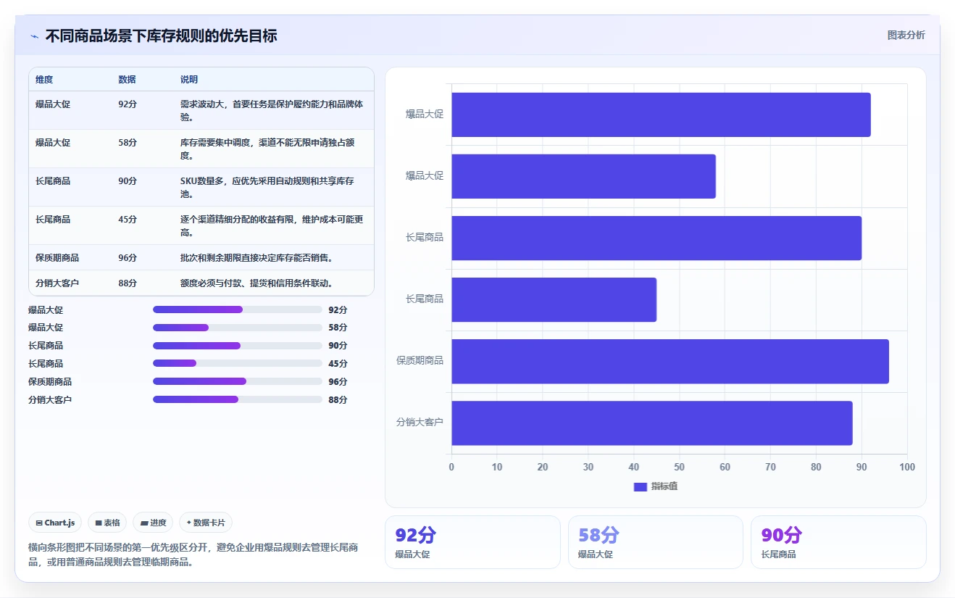Click the progress bar showing 90分
The image size is (955, 598).
238,346
